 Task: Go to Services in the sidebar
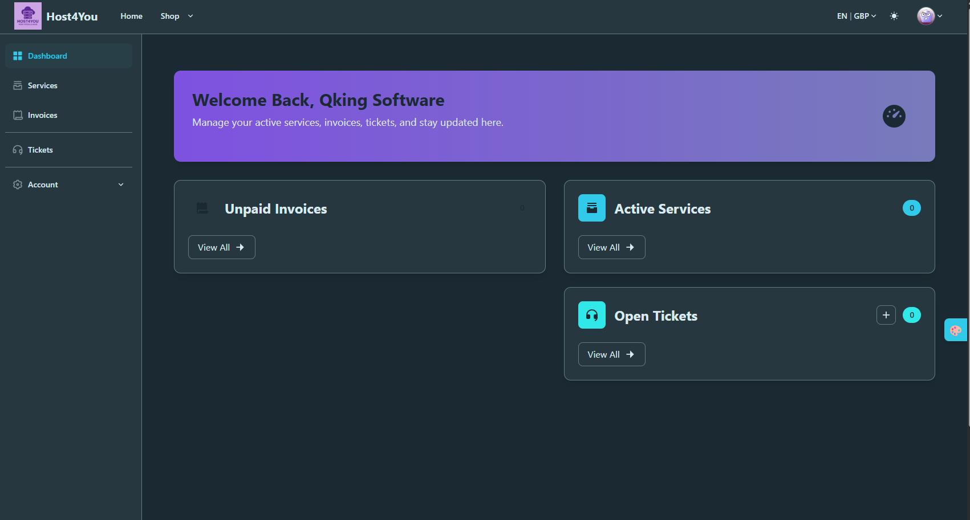[42, 85]
